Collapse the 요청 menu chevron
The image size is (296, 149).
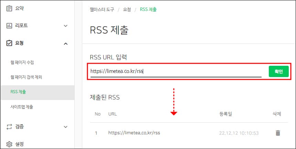(65, 44)
